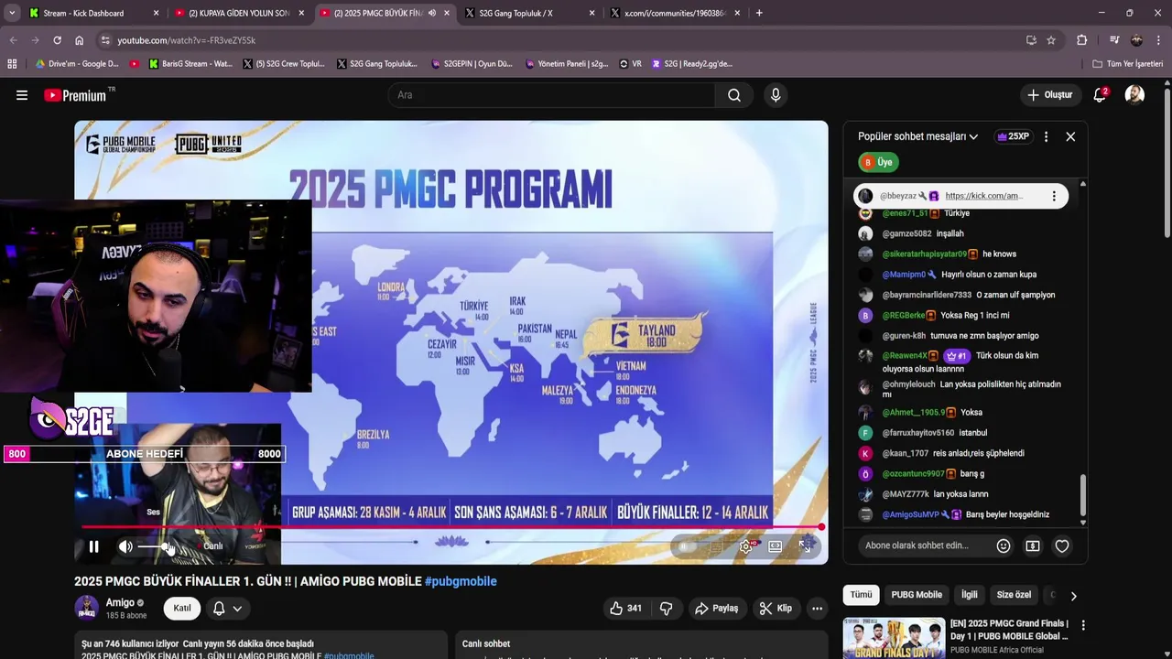Adjust the video volume slider
Viewport: 1172px width, 659px height.
[154, 546]
